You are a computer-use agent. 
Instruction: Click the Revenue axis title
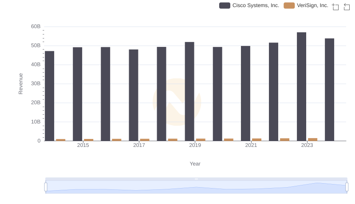click(20, 84)
